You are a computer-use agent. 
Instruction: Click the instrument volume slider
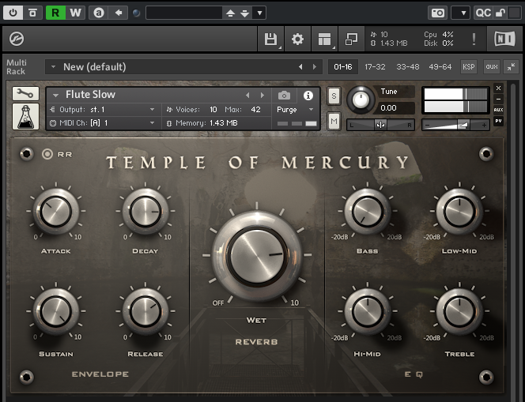pyautogui.click(x=455, y=125)
